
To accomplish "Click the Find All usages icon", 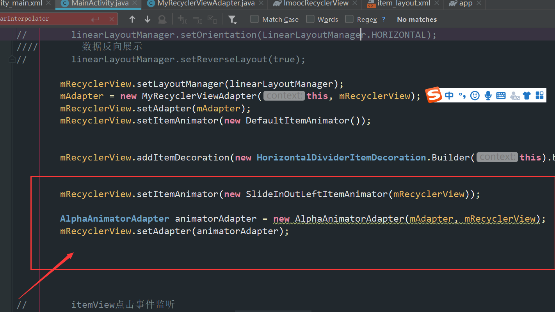I will (162, 19).
